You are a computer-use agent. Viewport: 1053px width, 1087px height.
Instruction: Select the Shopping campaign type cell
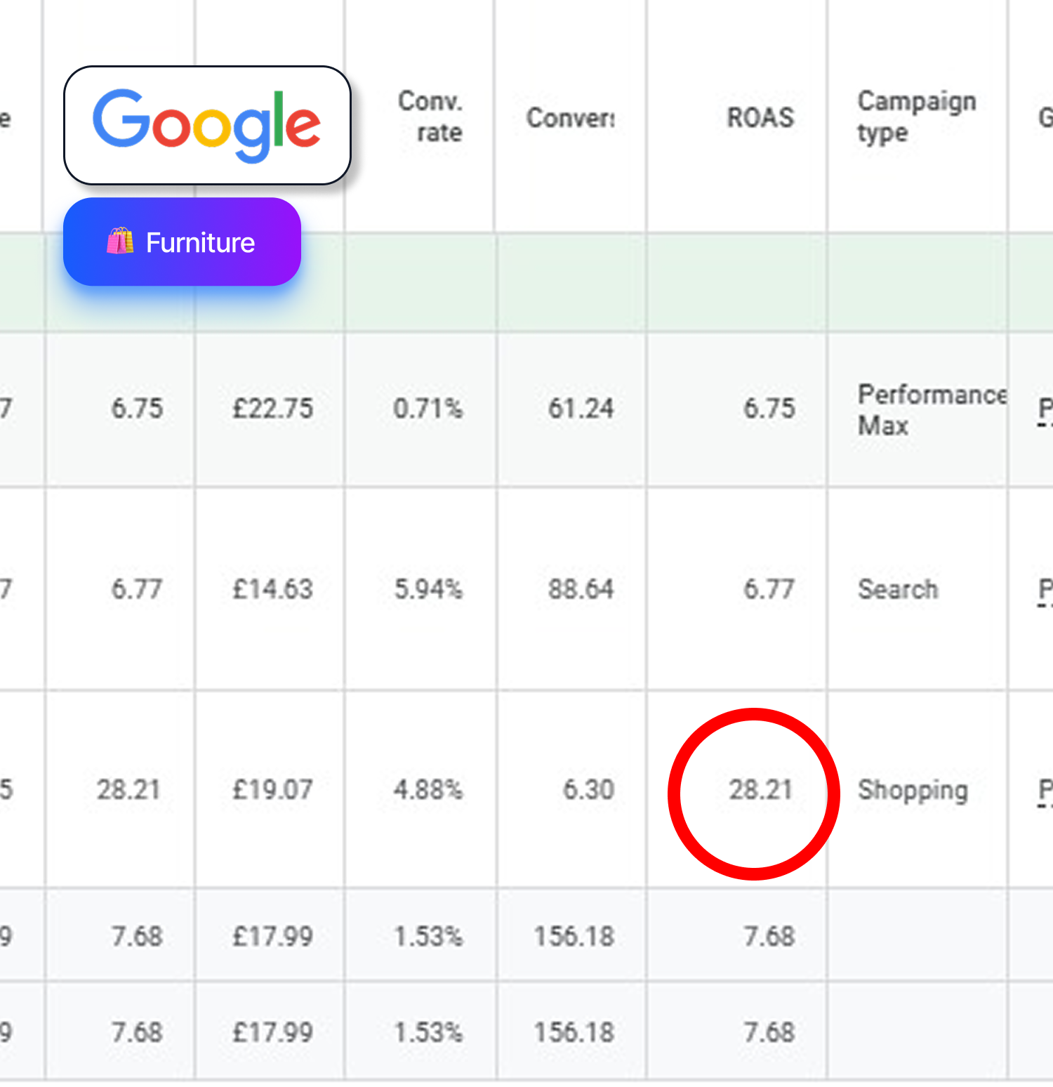[x=913, y=791]
